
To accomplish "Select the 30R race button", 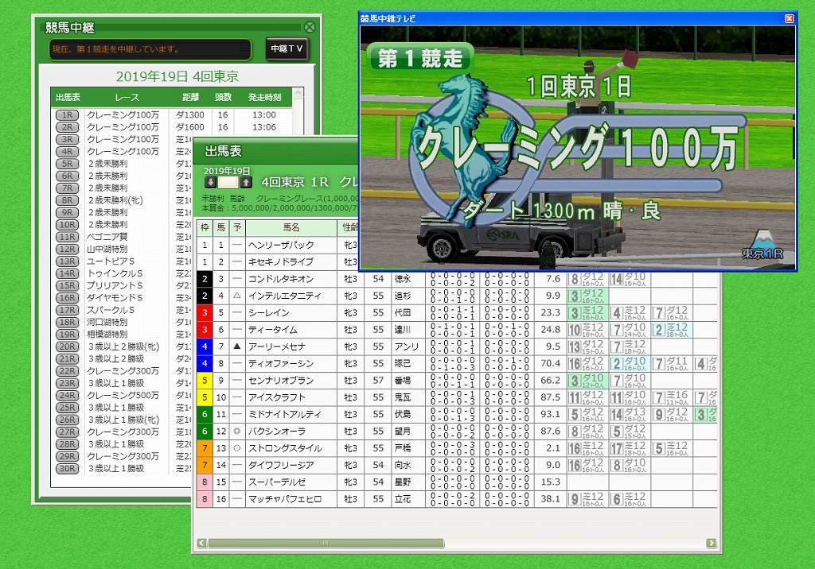I will [x=68, y=469].
